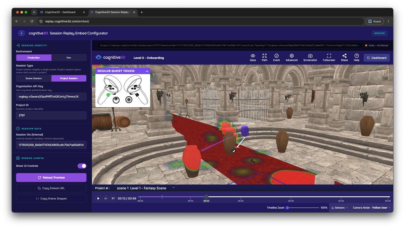Click the Project ID input field

click(51, 115)
